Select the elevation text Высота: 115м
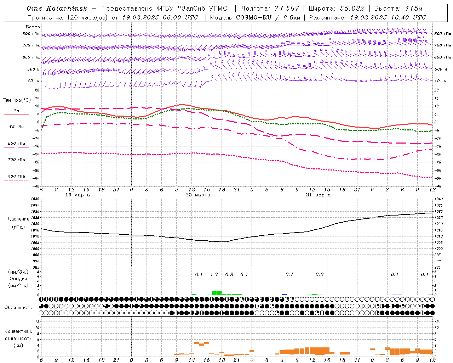 [398, 9]
